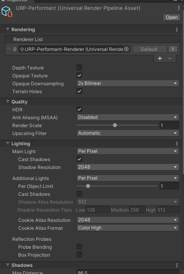Click the Default renderer button

point(149,49)
